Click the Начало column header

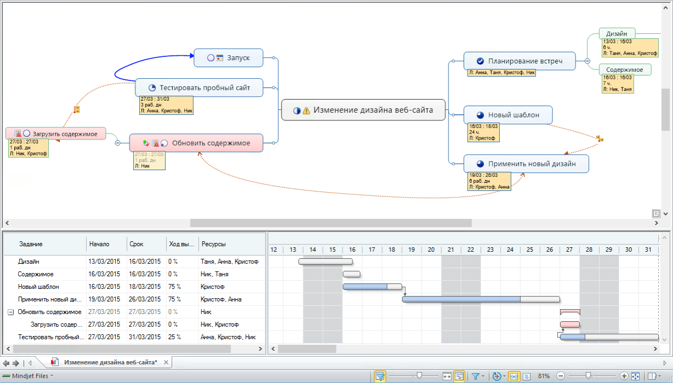click(x=99, y=244)
